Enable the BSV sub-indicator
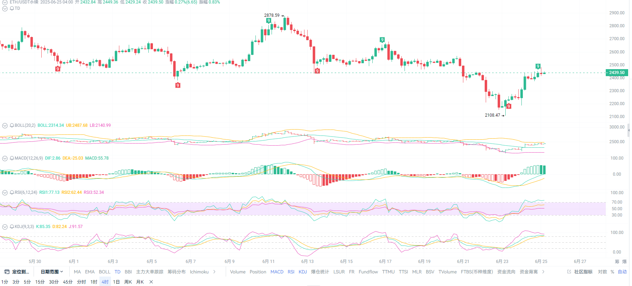This screenshot has width=632, height=286. [x=430, y=272]
